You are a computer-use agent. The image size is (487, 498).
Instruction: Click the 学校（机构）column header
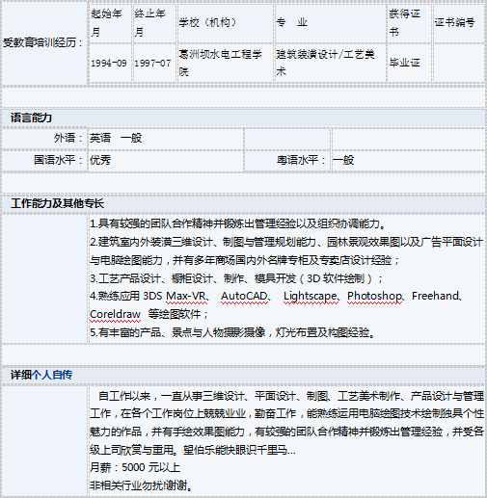[207, 22]
